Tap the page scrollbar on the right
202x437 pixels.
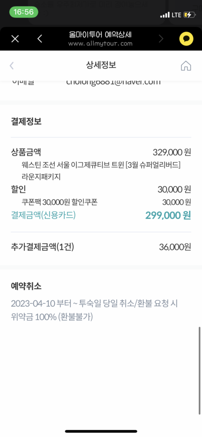199,370
